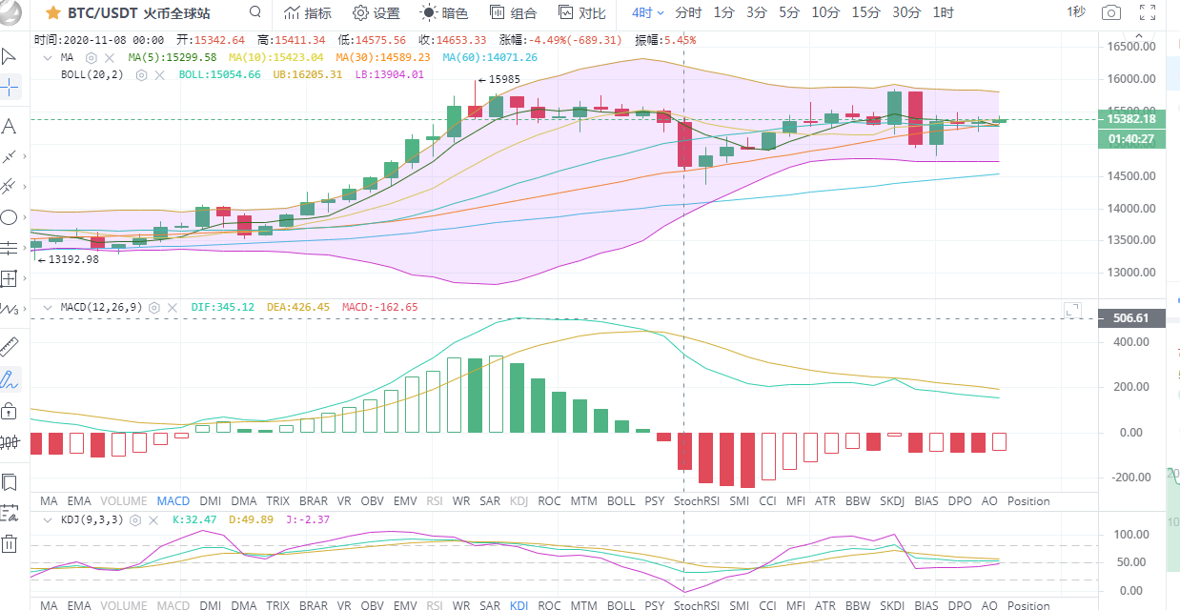This screenshot has width=1180, height=610.
Task: Select the brush drawing tool
Action: click(9, 379)
